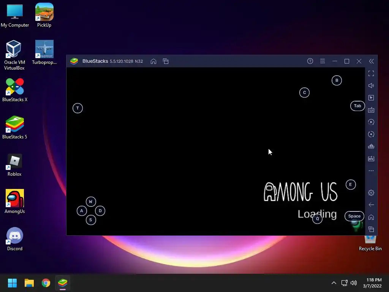Collapse BlueStacks sidebar with double chevron

coord(371,61)
